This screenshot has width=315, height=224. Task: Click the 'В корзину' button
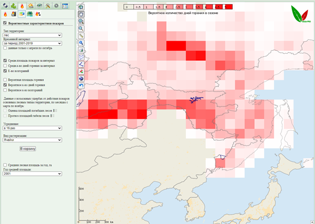[28, 149]
